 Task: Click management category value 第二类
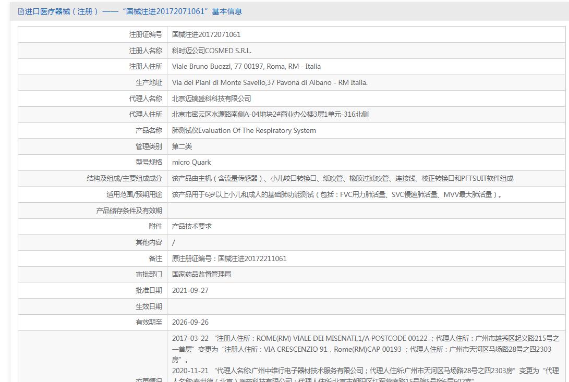(x=182, y=146)
